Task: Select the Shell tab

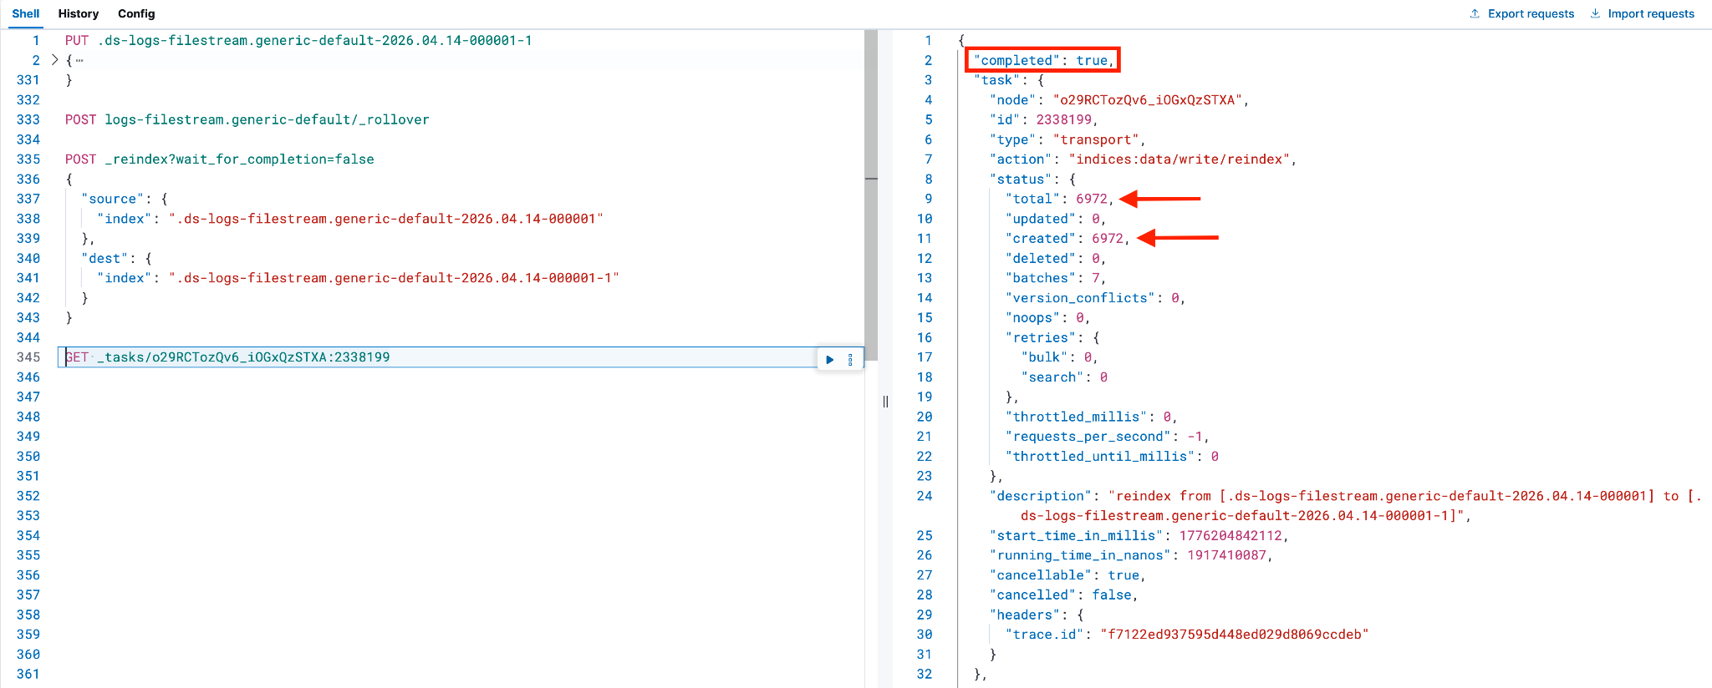Action: pyautogui.click(x=26, y=14)
